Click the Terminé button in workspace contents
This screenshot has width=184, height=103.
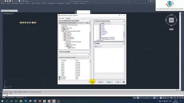[x=102, y=23]
